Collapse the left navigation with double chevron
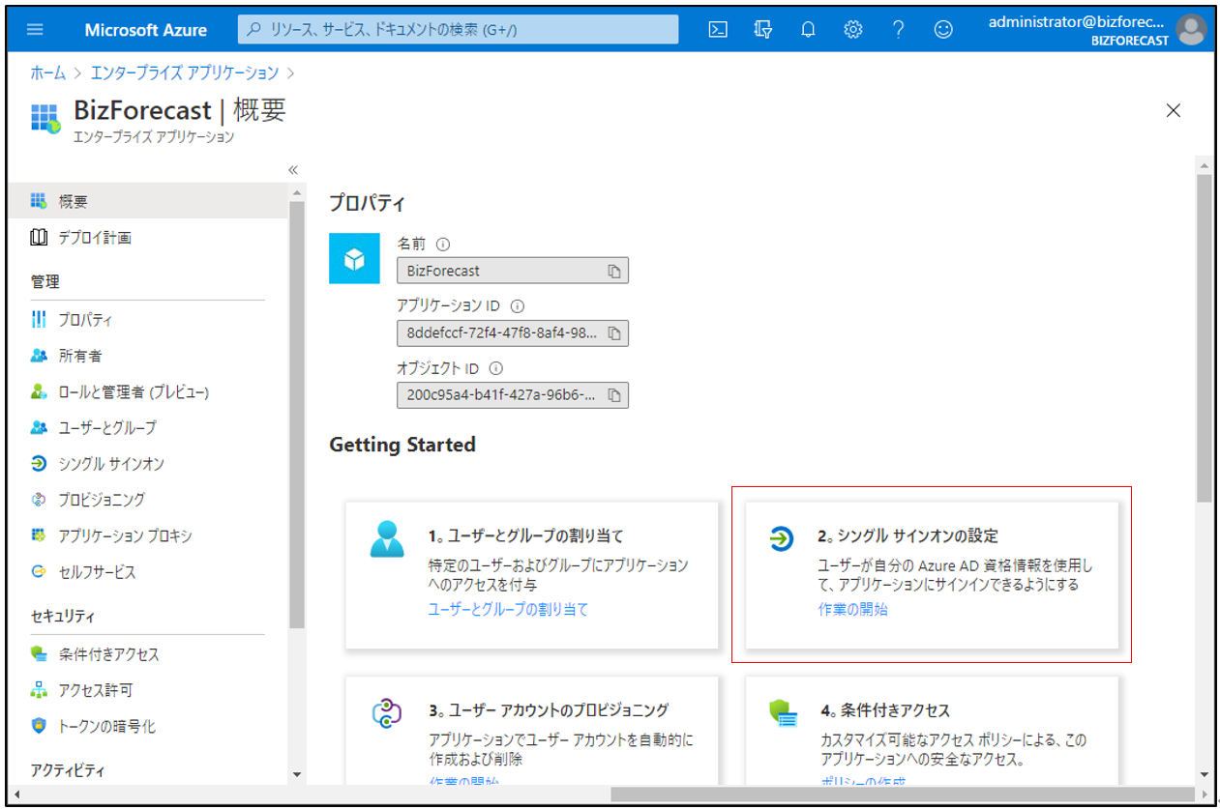 click(x=293, y=170)
